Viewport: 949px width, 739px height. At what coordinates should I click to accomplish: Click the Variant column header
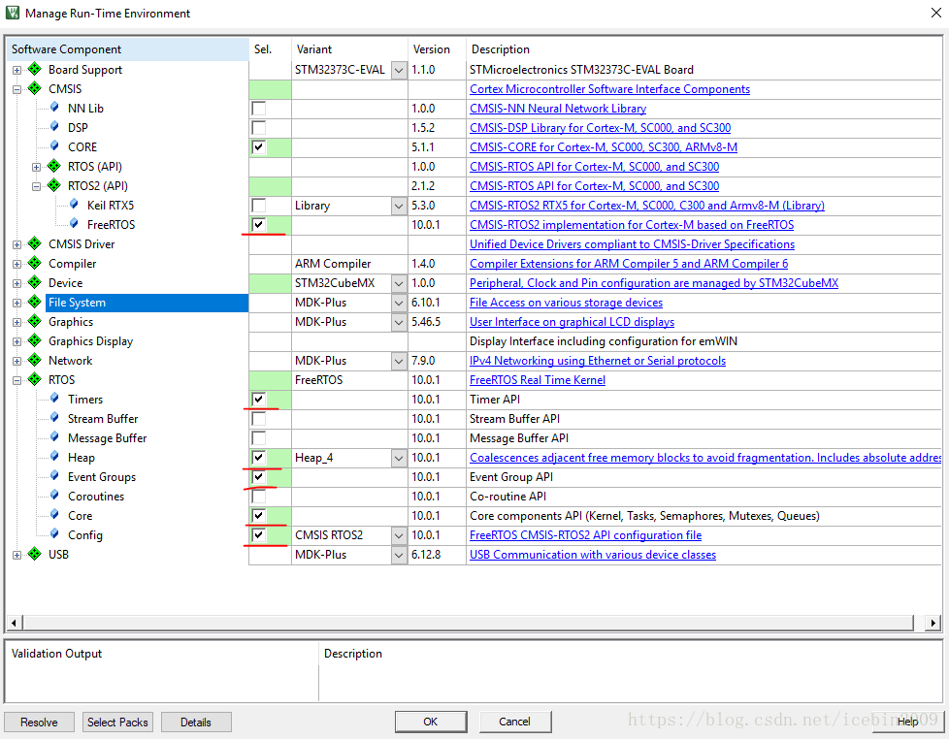[x=349, y=49]
